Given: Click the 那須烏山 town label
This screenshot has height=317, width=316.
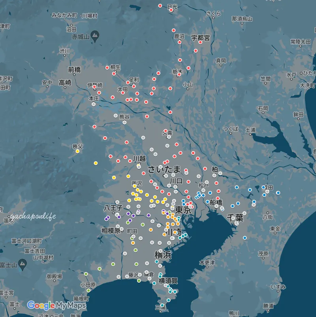Looking at the screenshot, I should tap(242, 19).
